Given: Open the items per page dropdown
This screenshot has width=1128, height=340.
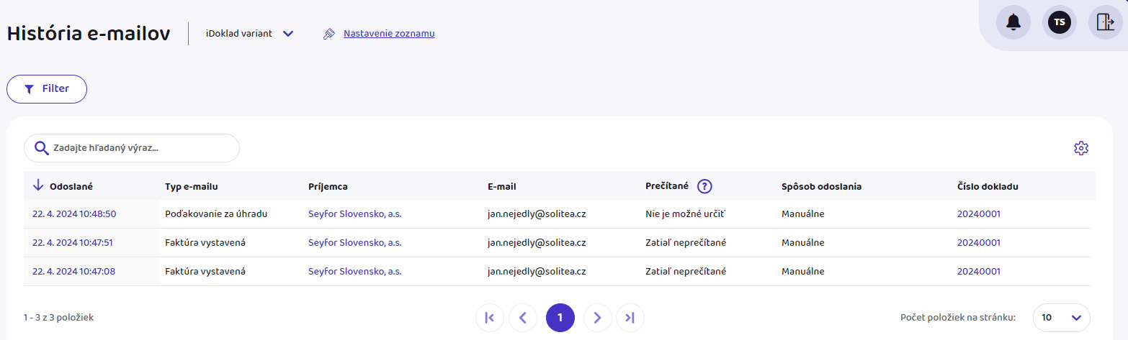Looking at the screenshot, I should click(1061, 318).
